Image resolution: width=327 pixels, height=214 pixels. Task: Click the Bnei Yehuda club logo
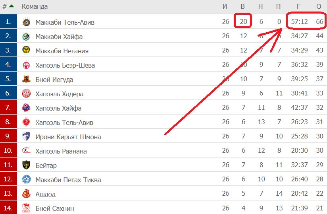pos(26,80)
